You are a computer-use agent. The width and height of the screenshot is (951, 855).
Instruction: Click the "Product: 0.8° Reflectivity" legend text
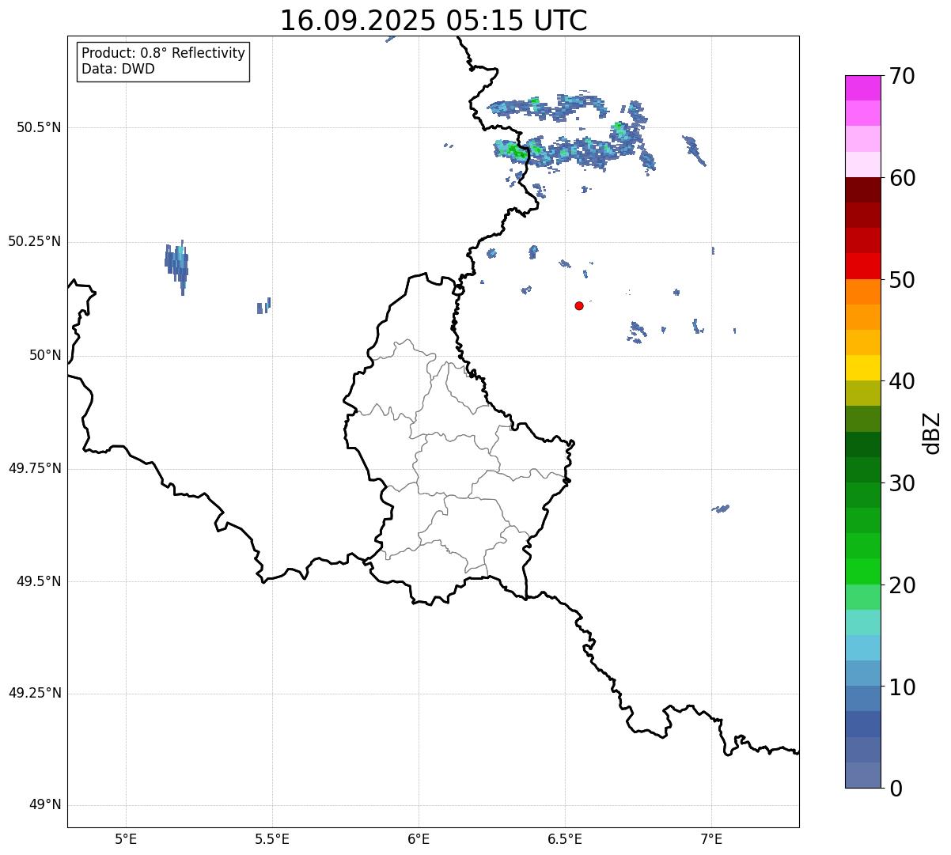click(x=163, y=53)
